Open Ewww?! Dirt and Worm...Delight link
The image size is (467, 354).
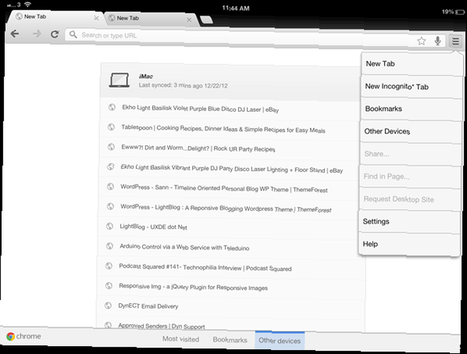pyautogui.click(x=198, y=148)
